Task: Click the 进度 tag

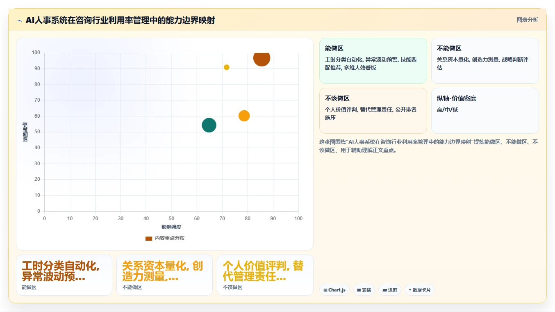Action: (x=390, y=290)
